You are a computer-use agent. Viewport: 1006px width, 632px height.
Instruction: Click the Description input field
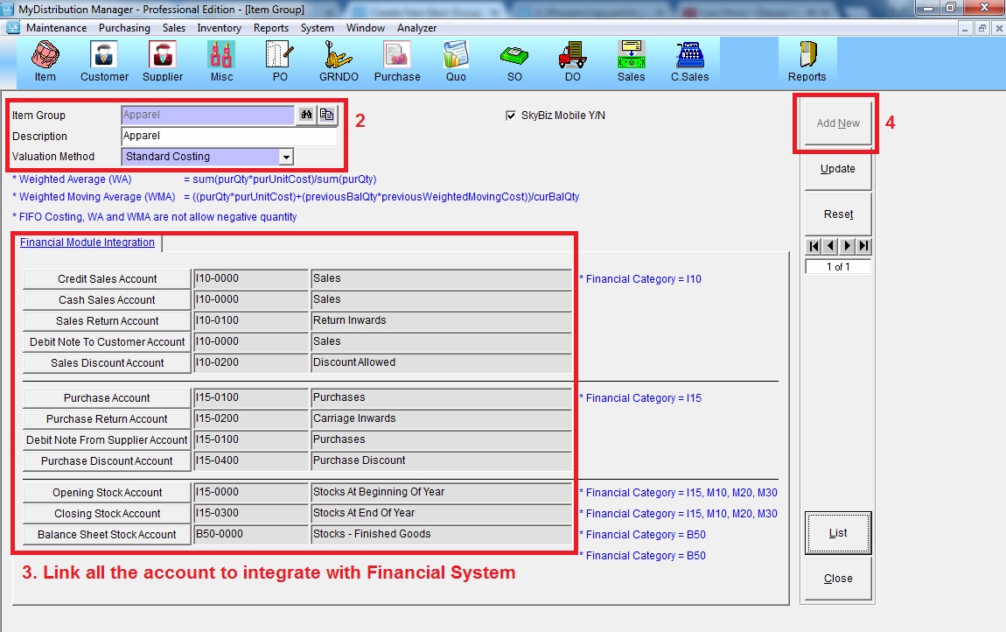click(x=228, y=137)
